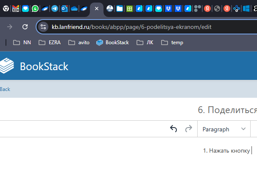This screenshot has width=257, height=173.
Task: Open the NN bookmarks folder
Action: [22, 43]
